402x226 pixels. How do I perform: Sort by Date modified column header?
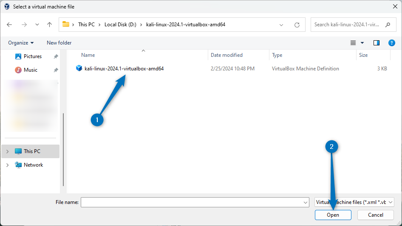click(226, 55)
